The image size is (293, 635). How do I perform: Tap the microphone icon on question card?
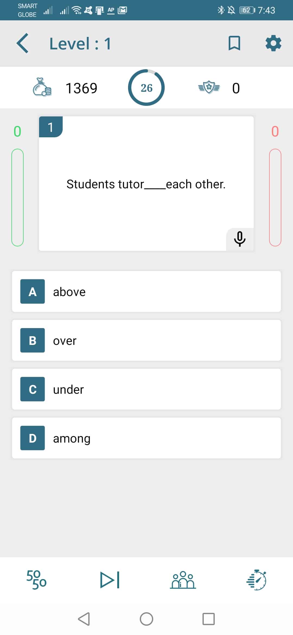click(x=240, y=239)
